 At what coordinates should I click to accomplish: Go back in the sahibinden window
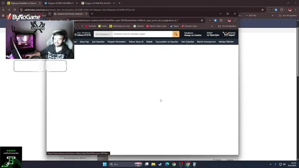click(4, 10)
